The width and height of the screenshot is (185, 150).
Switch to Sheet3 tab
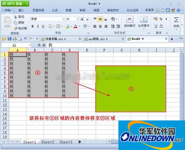click(x=66, y=142)
